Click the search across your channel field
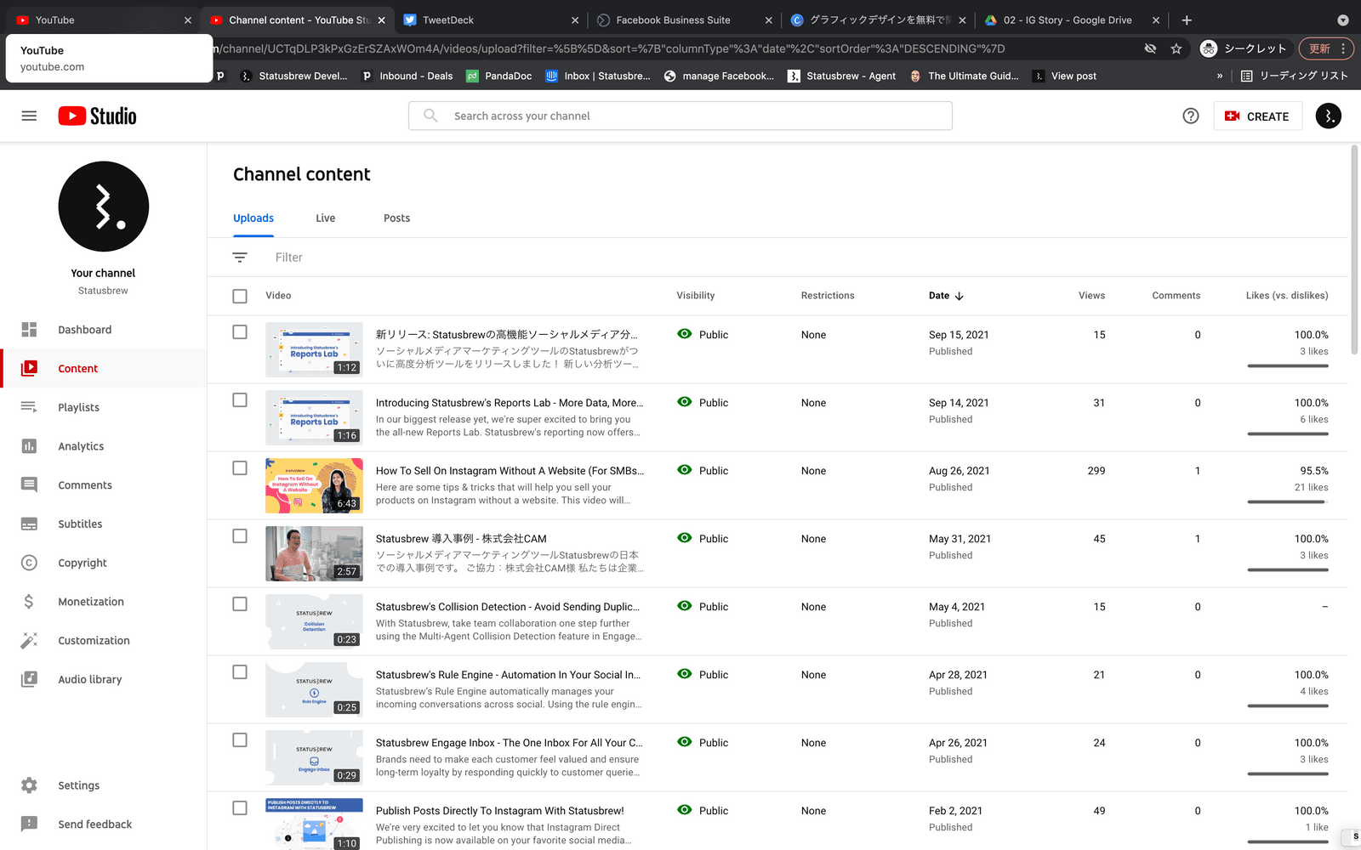Image resolution: width=1361 pixels, height=850 pixels. click(x=680, y=116)
